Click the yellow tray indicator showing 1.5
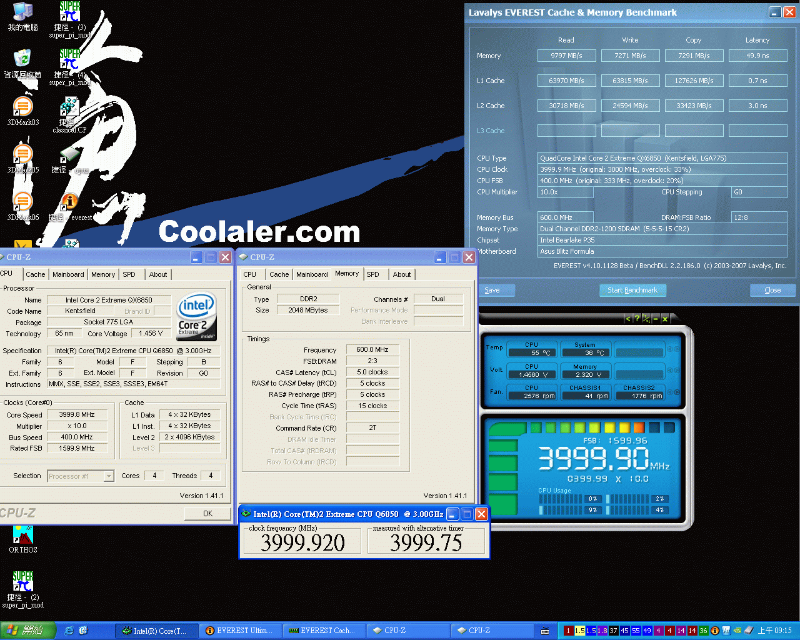Screen dimensions: 800x640 [x=579, y=631]
